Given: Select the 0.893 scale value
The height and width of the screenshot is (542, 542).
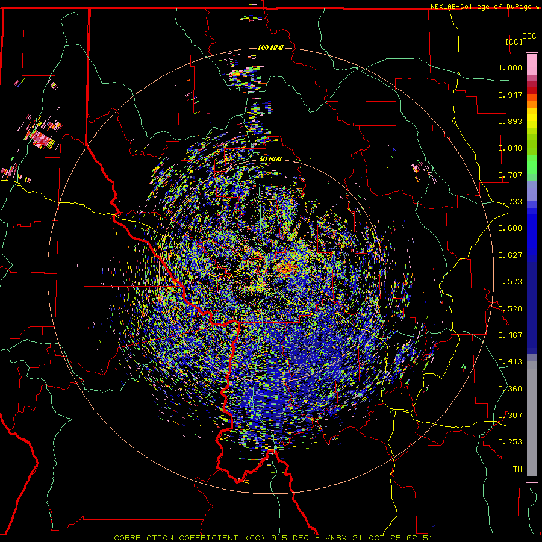Looking at the screenshot, I should 510,121.
